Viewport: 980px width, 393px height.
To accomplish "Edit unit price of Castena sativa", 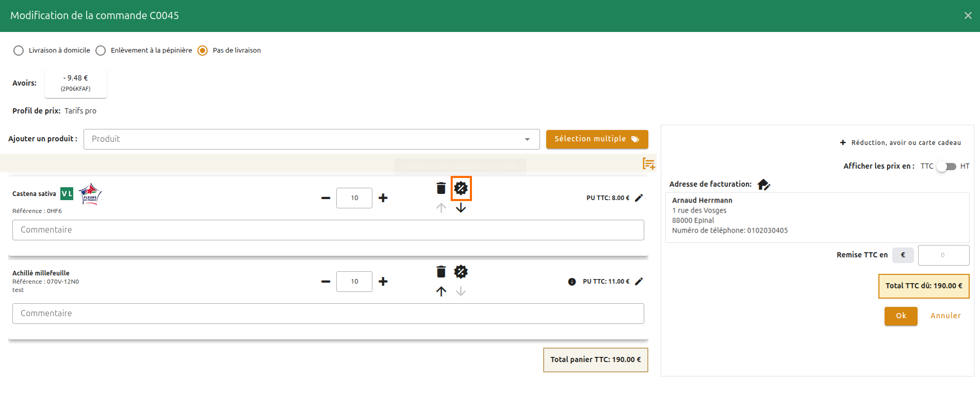I will 639,198.
